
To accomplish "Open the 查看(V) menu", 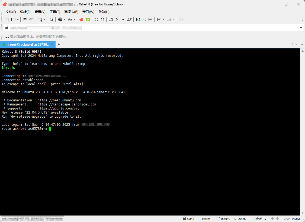I will coord(40,12).
